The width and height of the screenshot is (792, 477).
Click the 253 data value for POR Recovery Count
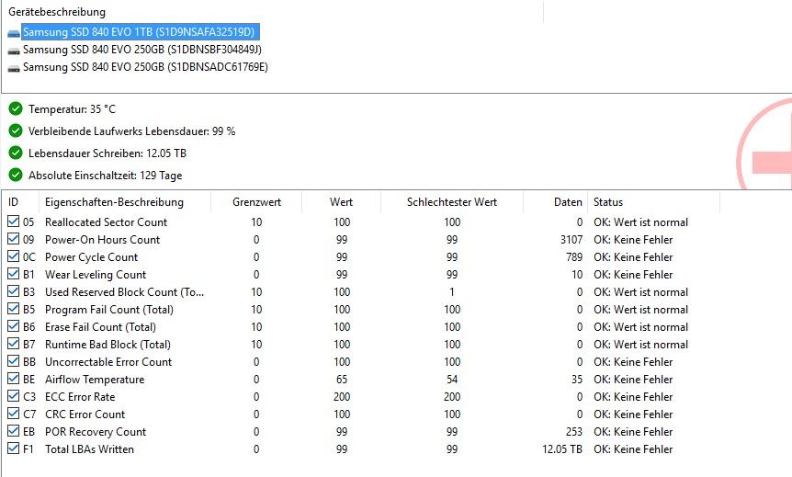click(x=574, y=432)
